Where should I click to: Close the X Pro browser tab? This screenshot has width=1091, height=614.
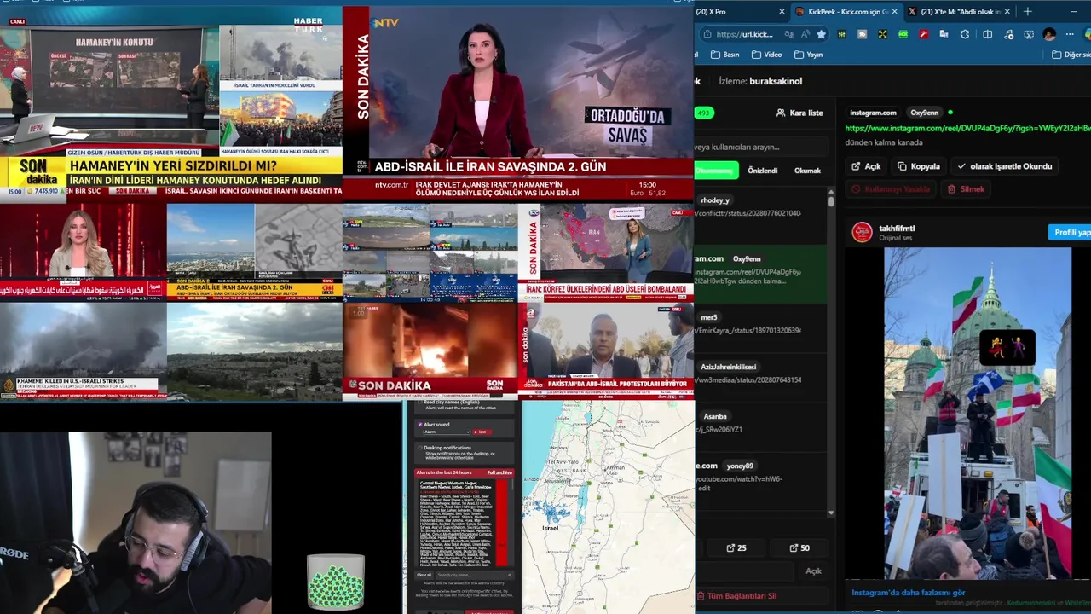(782, 11)
